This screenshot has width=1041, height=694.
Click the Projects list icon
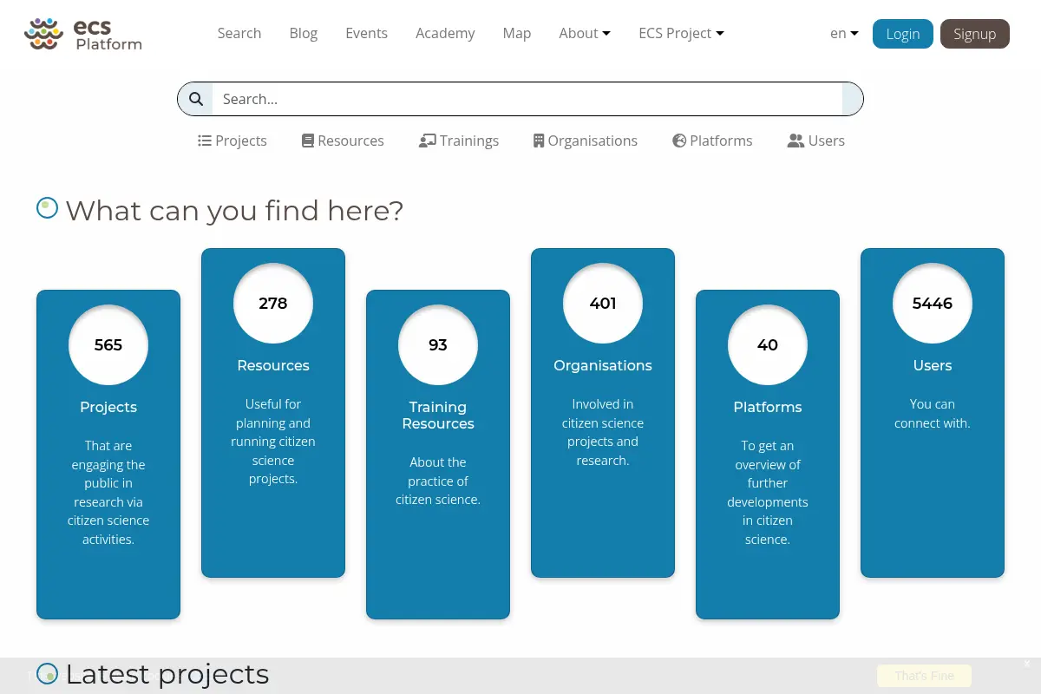tap(205, 141)
